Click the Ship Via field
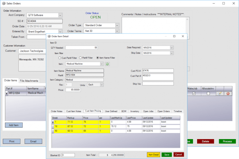This screenshot has height=159, width=239. pyautogui.click(x=158, y=84)
